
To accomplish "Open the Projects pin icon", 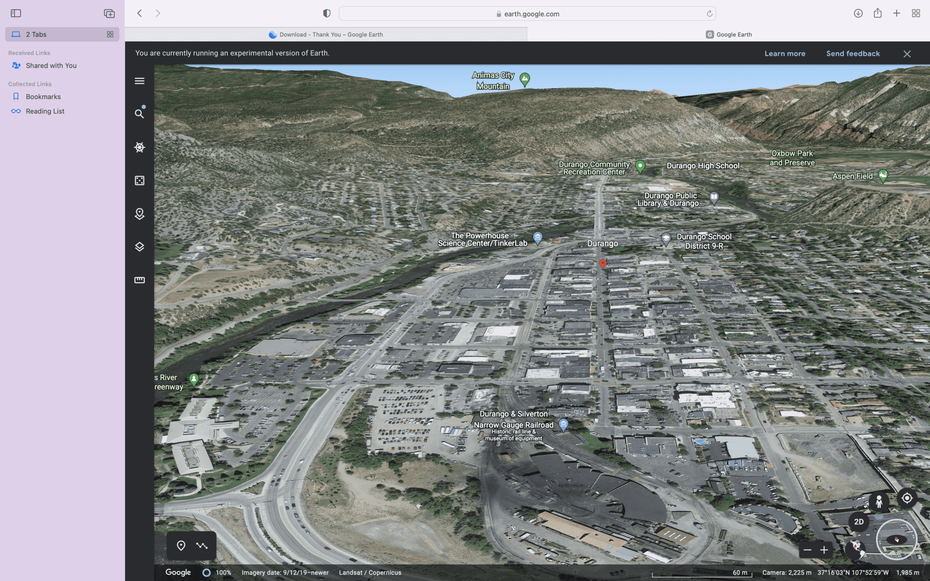I will click(139, 214).
